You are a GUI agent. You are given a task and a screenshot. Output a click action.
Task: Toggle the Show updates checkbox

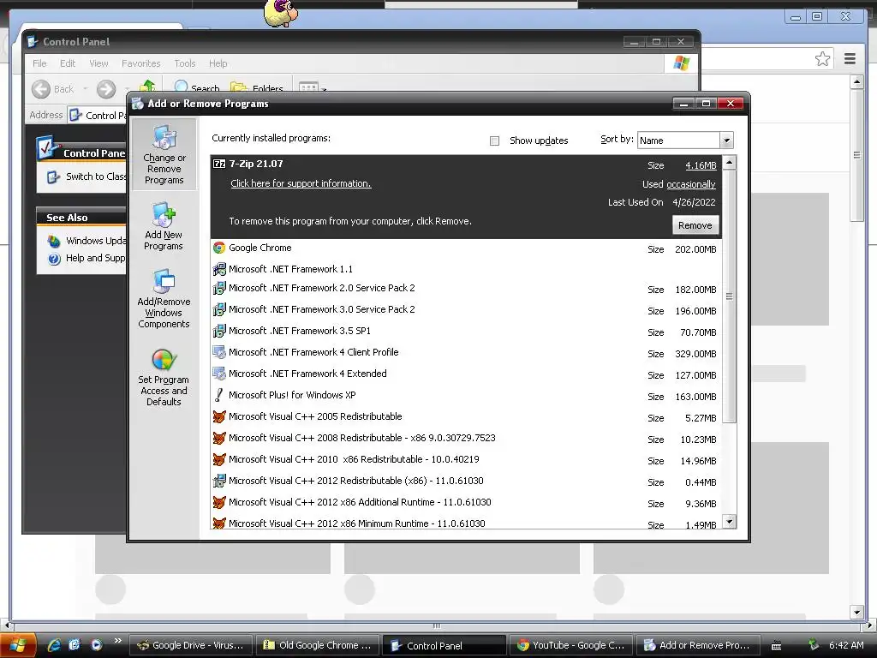(494, 141)
